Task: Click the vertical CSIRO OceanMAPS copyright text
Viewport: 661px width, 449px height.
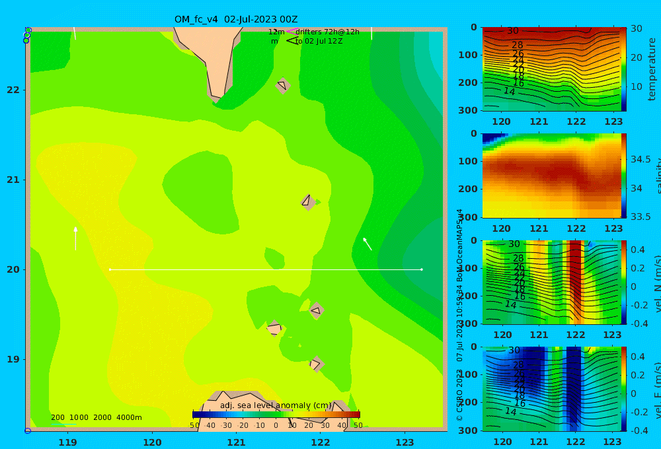Action: (459, 315)
